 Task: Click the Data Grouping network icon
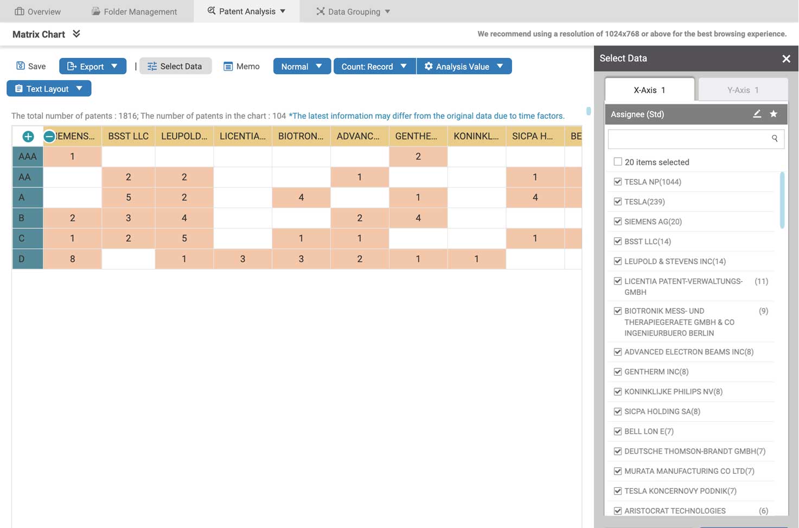click(x=321, y=11)
